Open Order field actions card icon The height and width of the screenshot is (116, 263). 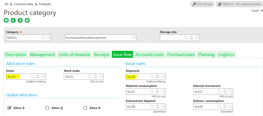[43, 76]
